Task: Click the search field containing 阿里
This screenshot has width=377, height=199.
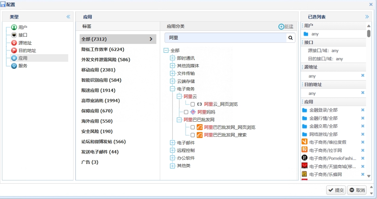Action: click(225, 38)
